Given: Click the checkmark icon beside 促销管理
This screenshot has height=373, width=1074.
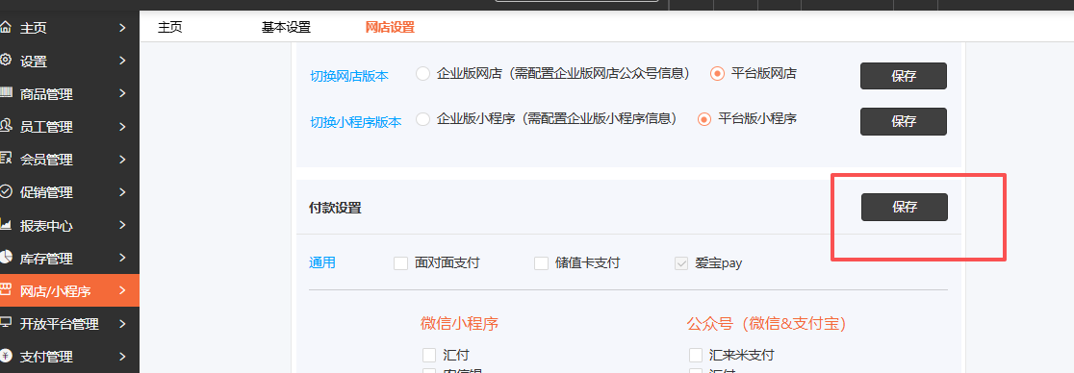Looking at the screenshot, I should [6, 191].
